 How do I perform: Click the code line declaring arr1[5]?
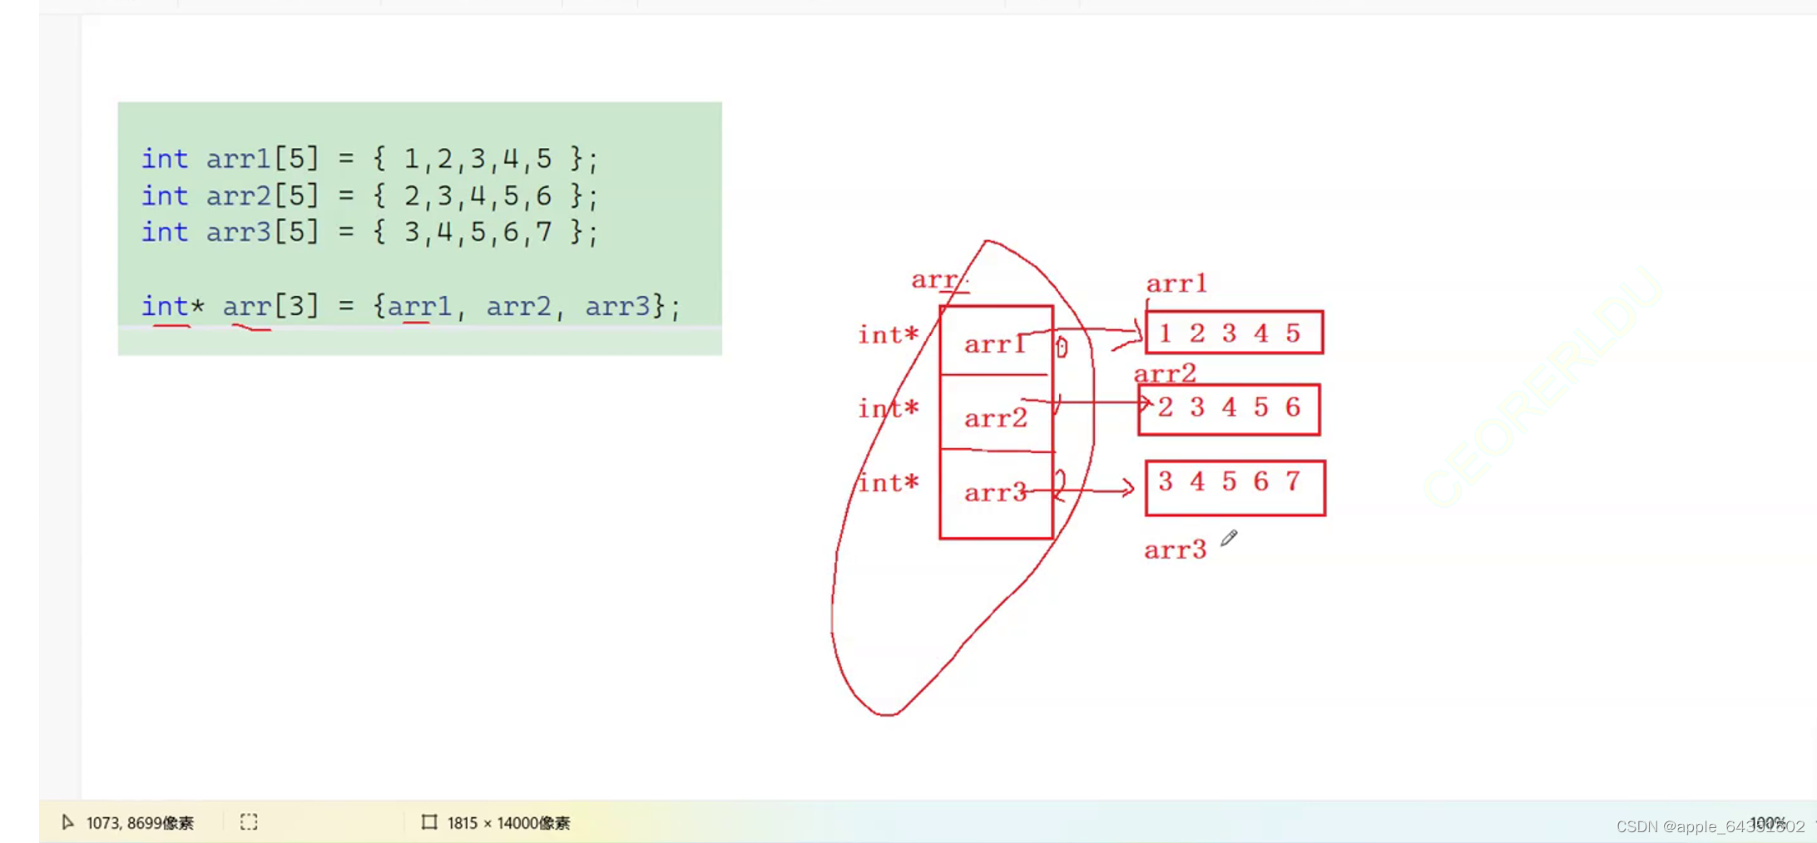pos(369,158)
